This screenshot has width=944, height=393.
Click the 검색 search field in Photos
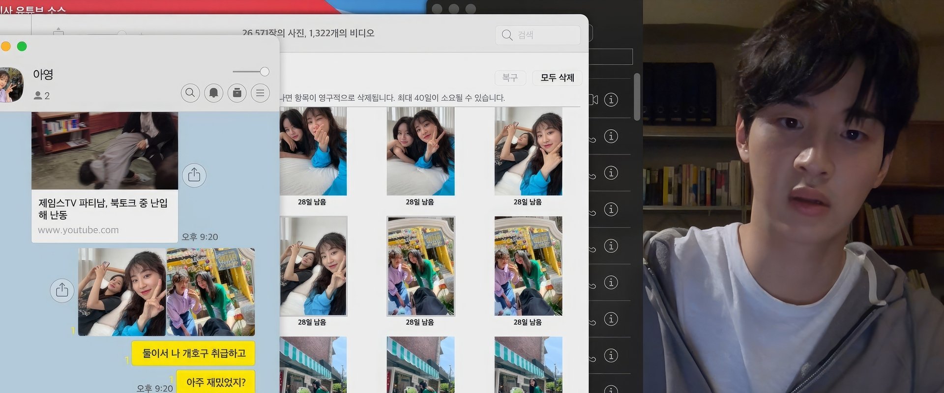538,35
